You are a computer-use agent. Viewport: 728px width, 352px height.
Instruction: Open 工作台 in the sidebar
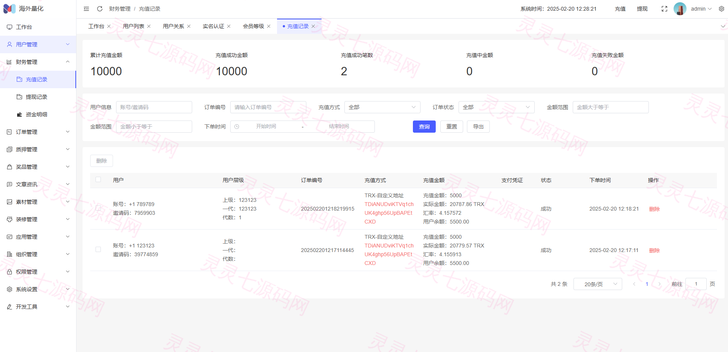[38, 27]
